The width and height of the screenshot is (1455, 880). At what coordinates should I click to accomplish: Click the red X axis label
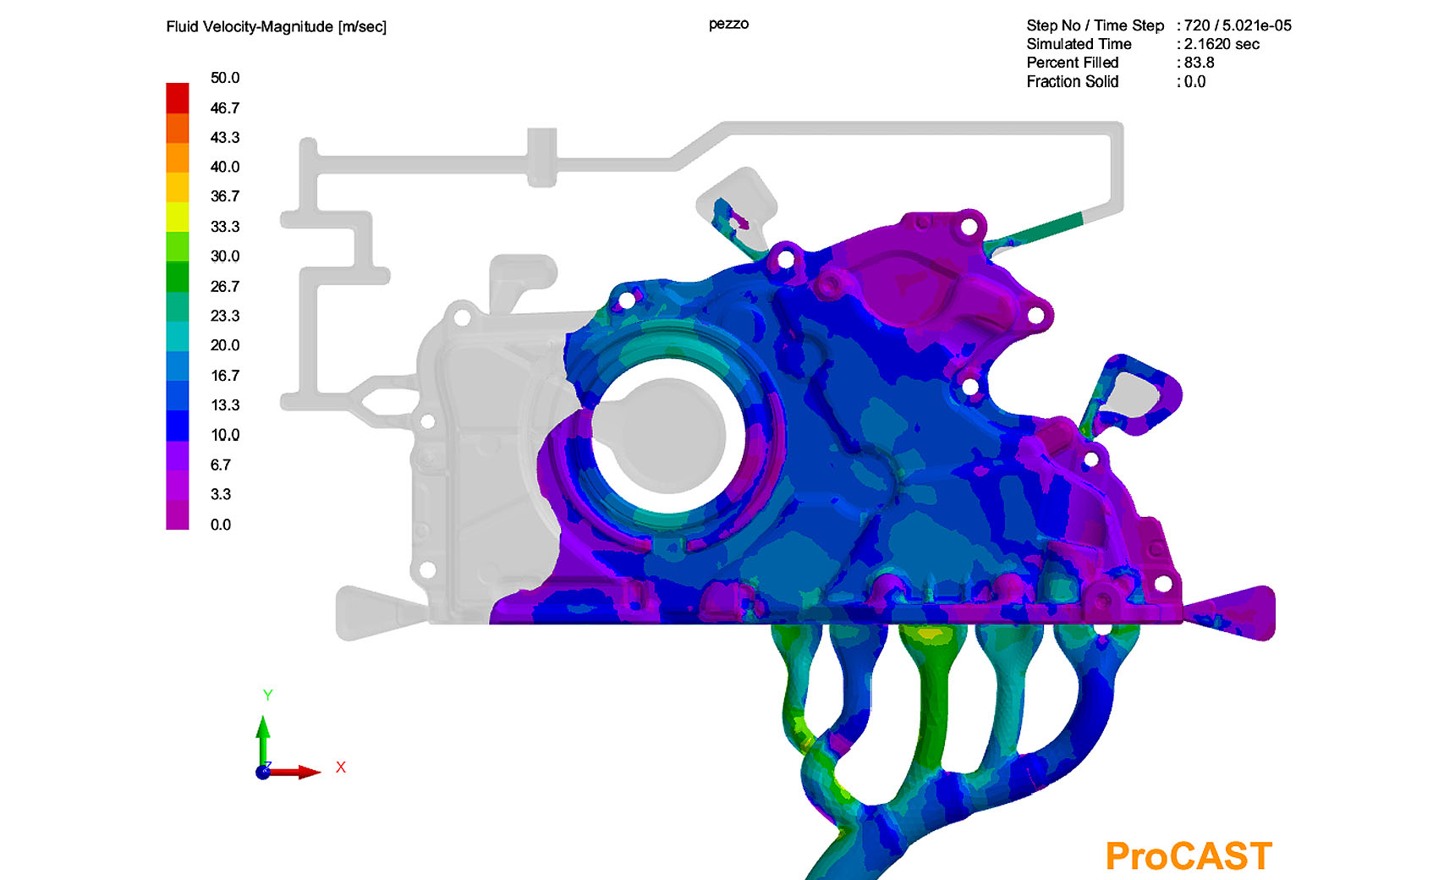[x=341, y=767]
